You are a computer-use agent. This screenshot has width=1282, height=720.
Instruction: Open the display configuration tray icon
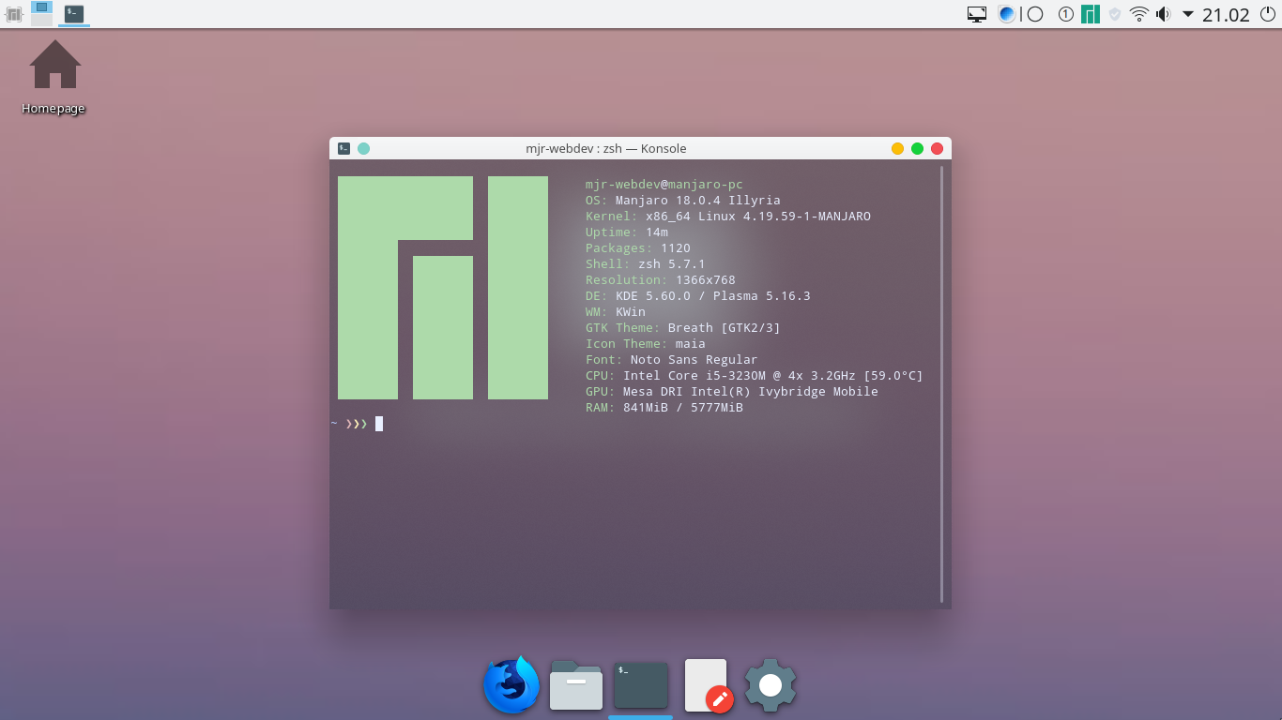click(977, 14)
